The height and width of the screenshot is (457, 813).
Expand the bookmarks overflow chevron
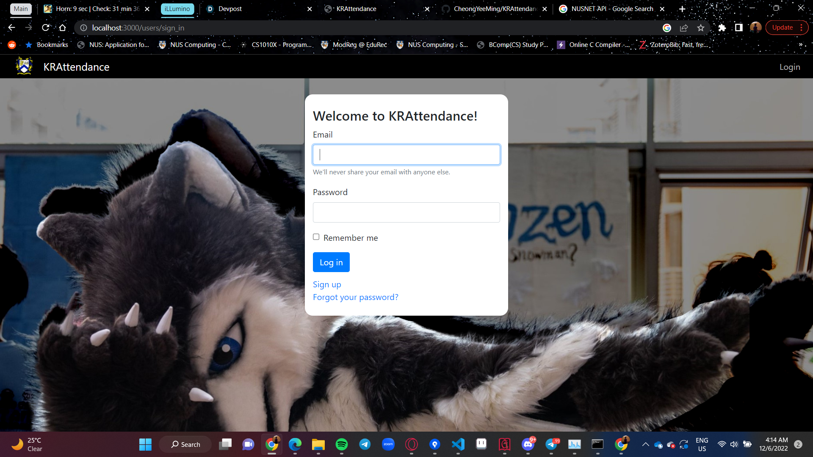(x=800, y=44)
